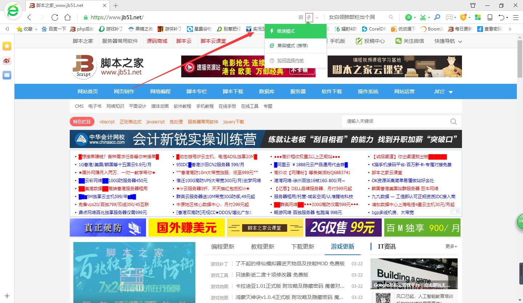
Task: Click the blue key password manager icon
Action: tap(437, 17)
